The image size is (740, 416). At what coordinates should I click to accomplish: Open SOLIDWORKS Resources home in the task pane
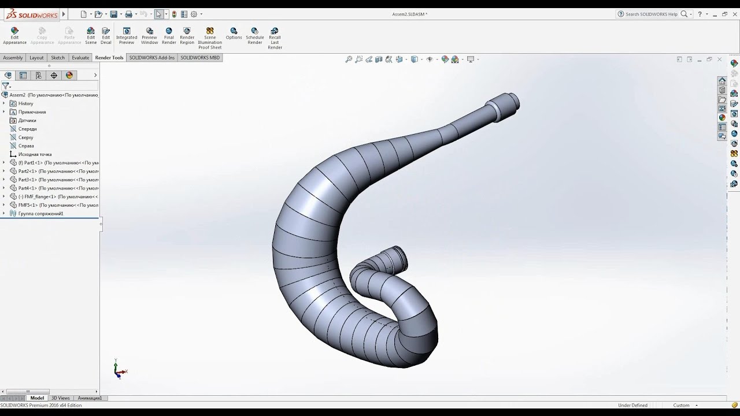coord(722,81)
